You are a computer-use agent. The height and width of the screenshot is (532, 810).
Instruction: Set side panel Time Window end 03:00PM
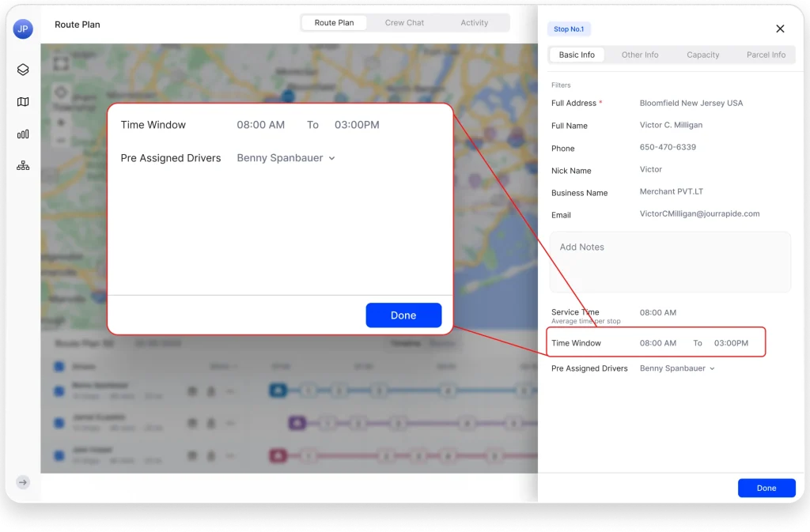pos(731,343)
